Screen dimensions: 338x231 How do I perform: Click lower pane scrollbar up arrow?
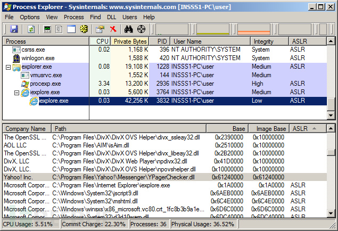331,128
